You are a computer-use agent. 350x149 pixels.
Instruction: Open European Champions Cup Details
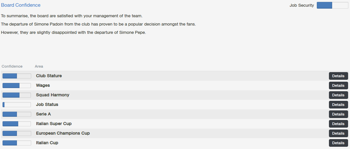tap(338, 133)
